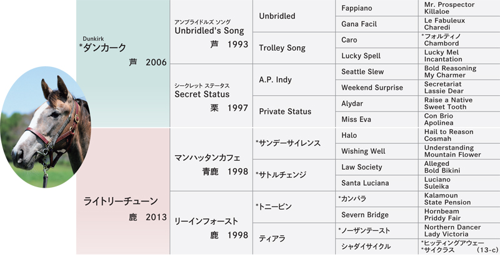
Task: Click the A.P. Indy cell
Action: click(294, 79)
